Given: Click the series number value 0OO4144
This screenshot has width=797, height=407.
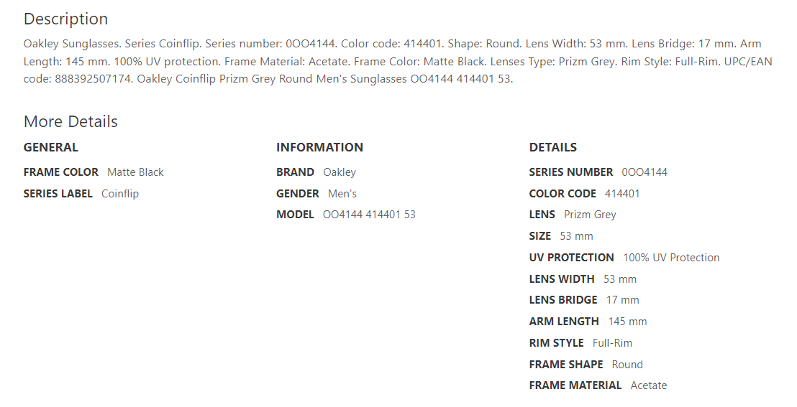Looking at the screenshot, I should 645,172.
